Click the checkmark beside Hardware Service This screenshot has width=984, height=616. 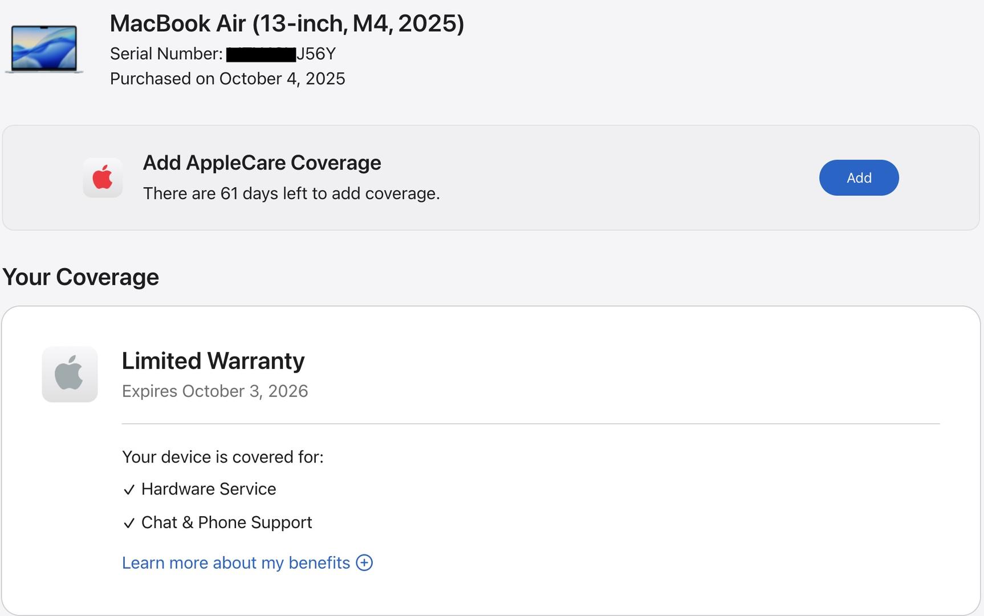click(x=129, y=490)
